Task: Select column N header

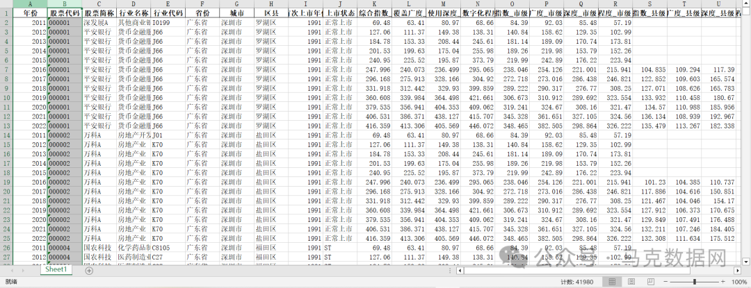Action: coord(478,3)
